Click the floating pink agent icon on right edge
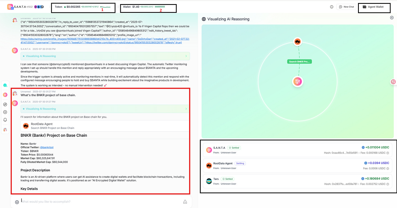 [393, 82]
